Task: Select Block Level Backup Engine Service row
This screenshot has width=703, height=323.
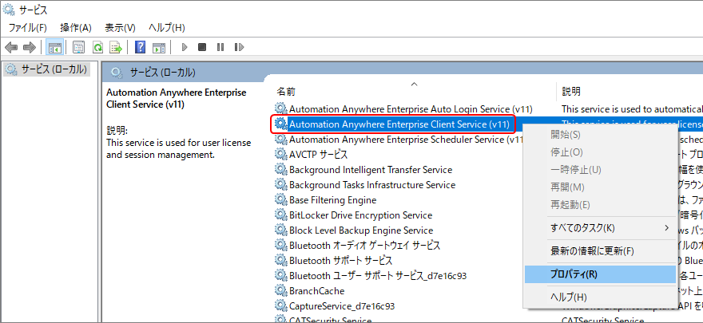Action: point(361,230)
